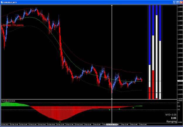Click the green arrow just left of the crosshair line
The height and width of the screenshot is (127, 183).
[x=110, y=110]
